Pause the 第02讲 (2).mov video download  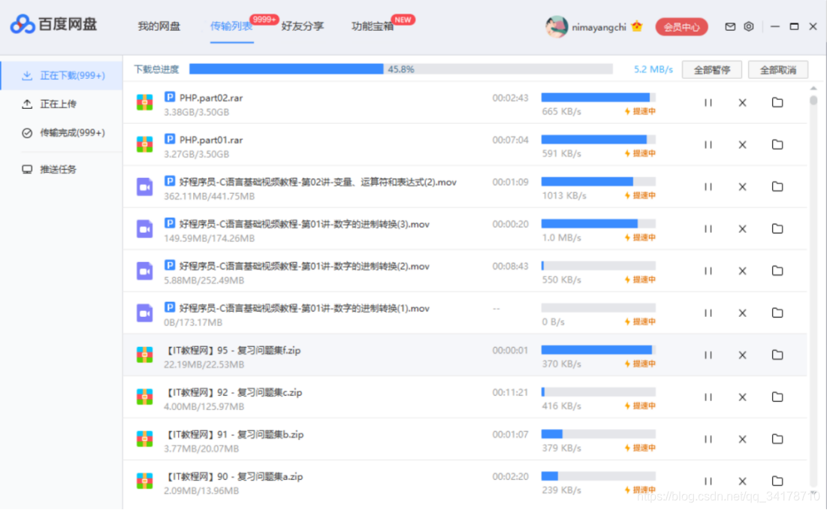(708, 187)
